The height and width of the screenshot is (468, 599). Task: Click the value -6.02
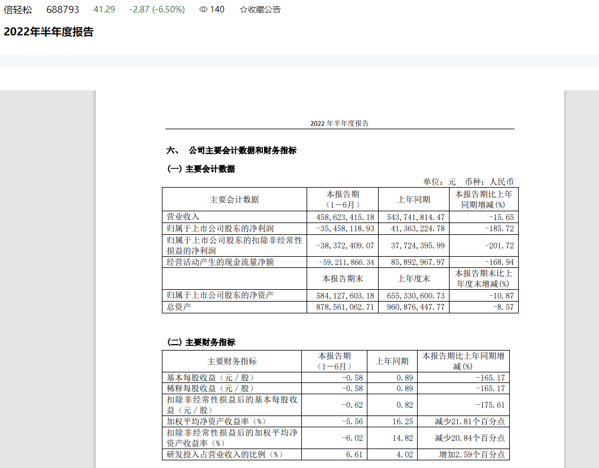pos(352,438)
